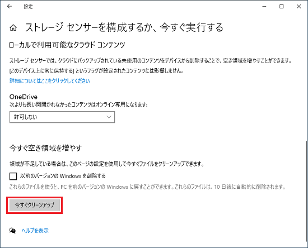This screenshot has width=308, height=248.
Task: Click the これらのファイルを使うと note text
Action: click(147, 187)
